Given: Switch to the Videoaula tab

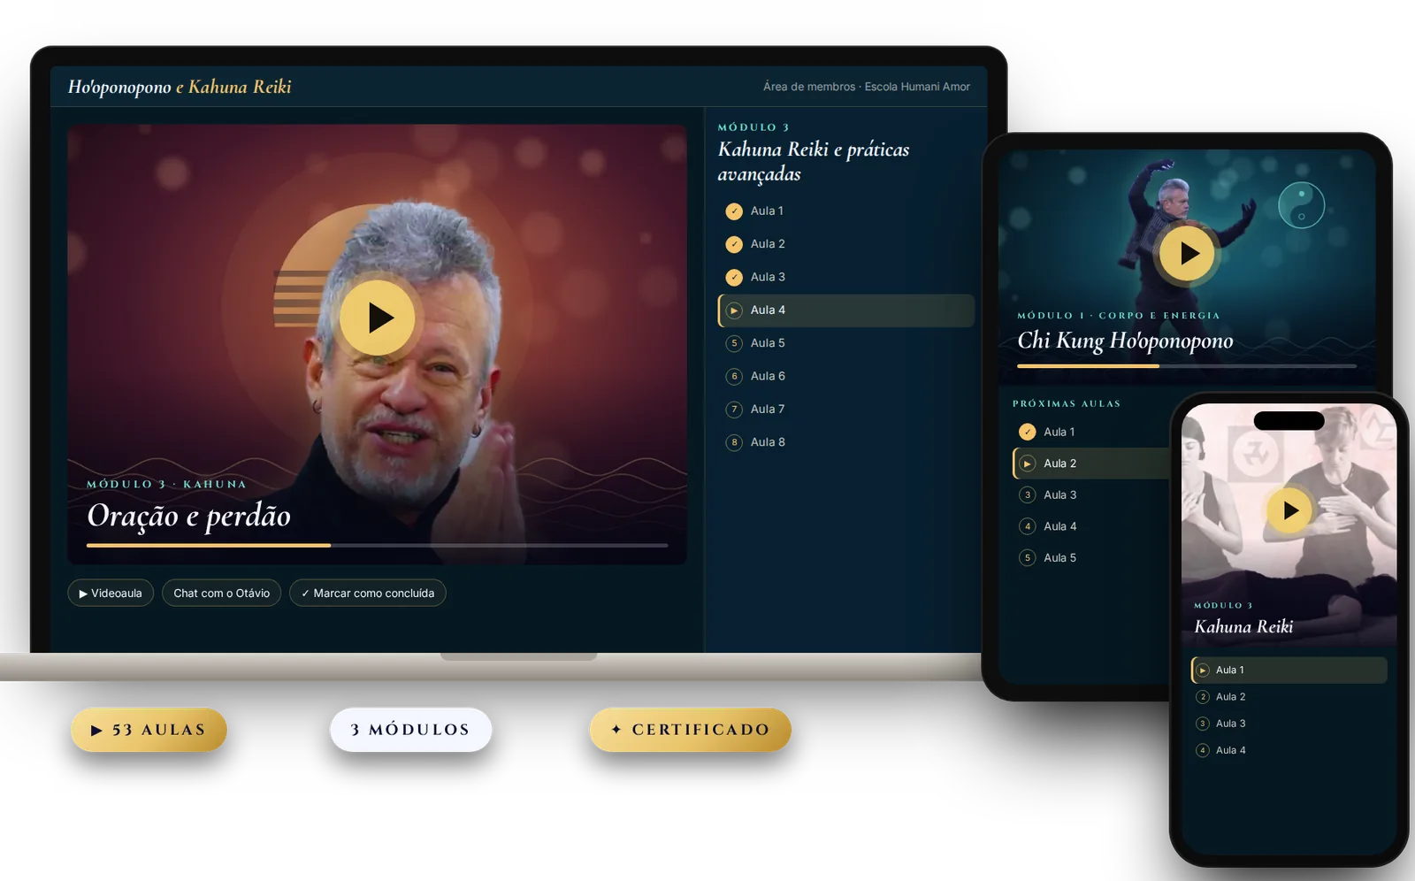Looking at the screenshot, I should click(x=111, y=593).
